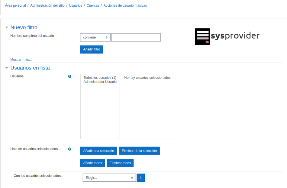Image resolution: width=287 pixels, height=188 pixels.
Task: Collapse the Usuarios en lista section
Action: (7, 68)
